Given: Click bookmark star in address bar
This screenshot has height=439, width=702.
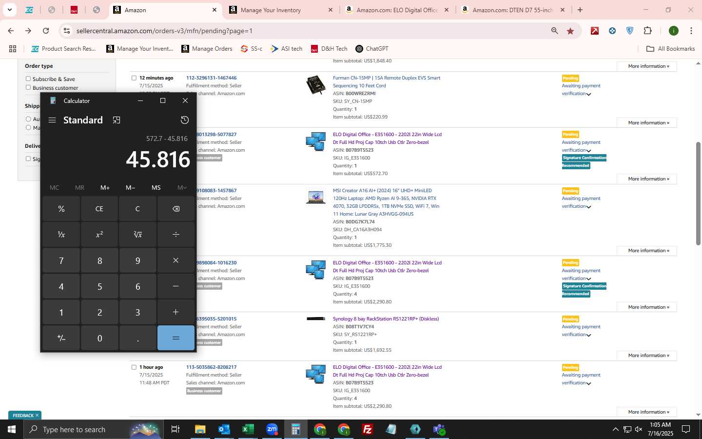Looking at the screenshot, I should click(x=570, y=31).
